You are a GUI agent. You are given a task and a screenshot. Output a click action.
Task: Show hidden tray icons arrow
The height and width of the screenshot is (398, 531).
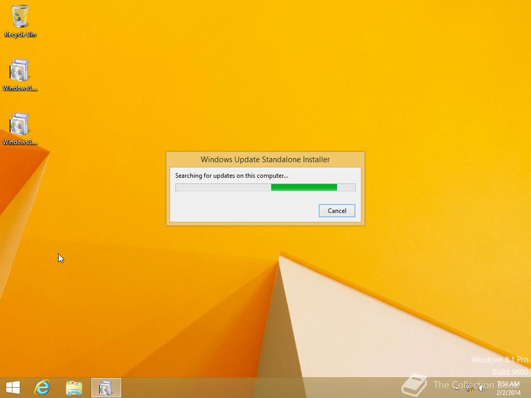click(457, 388)
